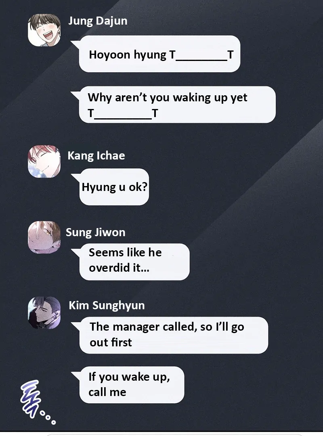Open Kim Sunghyun's profile avatar

tap(44, 313)
